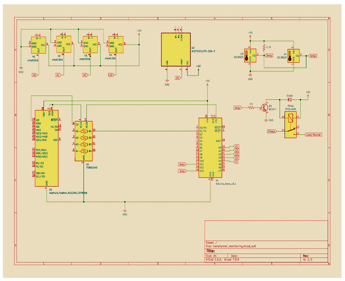Click the KiCad E.D.A. version text
This screenshot has height=281, width=345.
[222, 260]
